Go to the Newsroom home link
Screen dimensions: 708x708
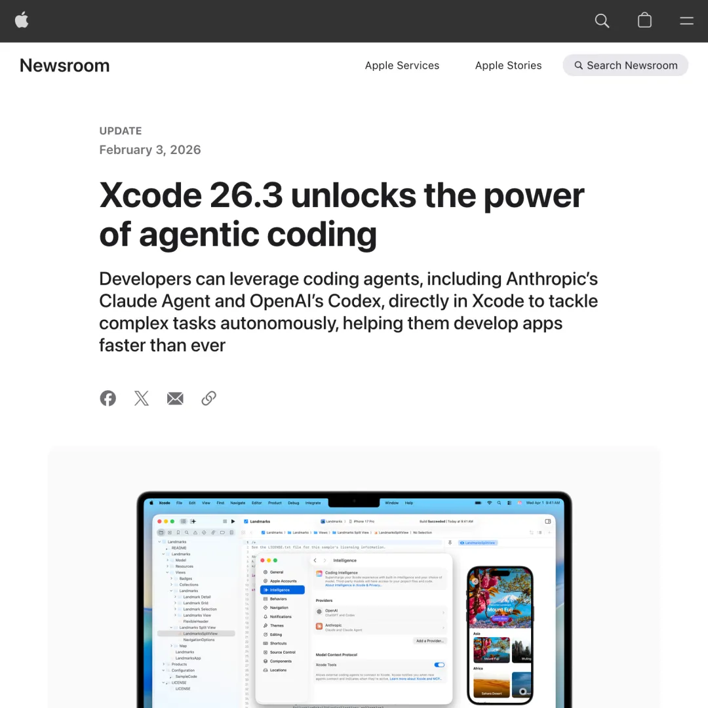click(x=64, y=66)
